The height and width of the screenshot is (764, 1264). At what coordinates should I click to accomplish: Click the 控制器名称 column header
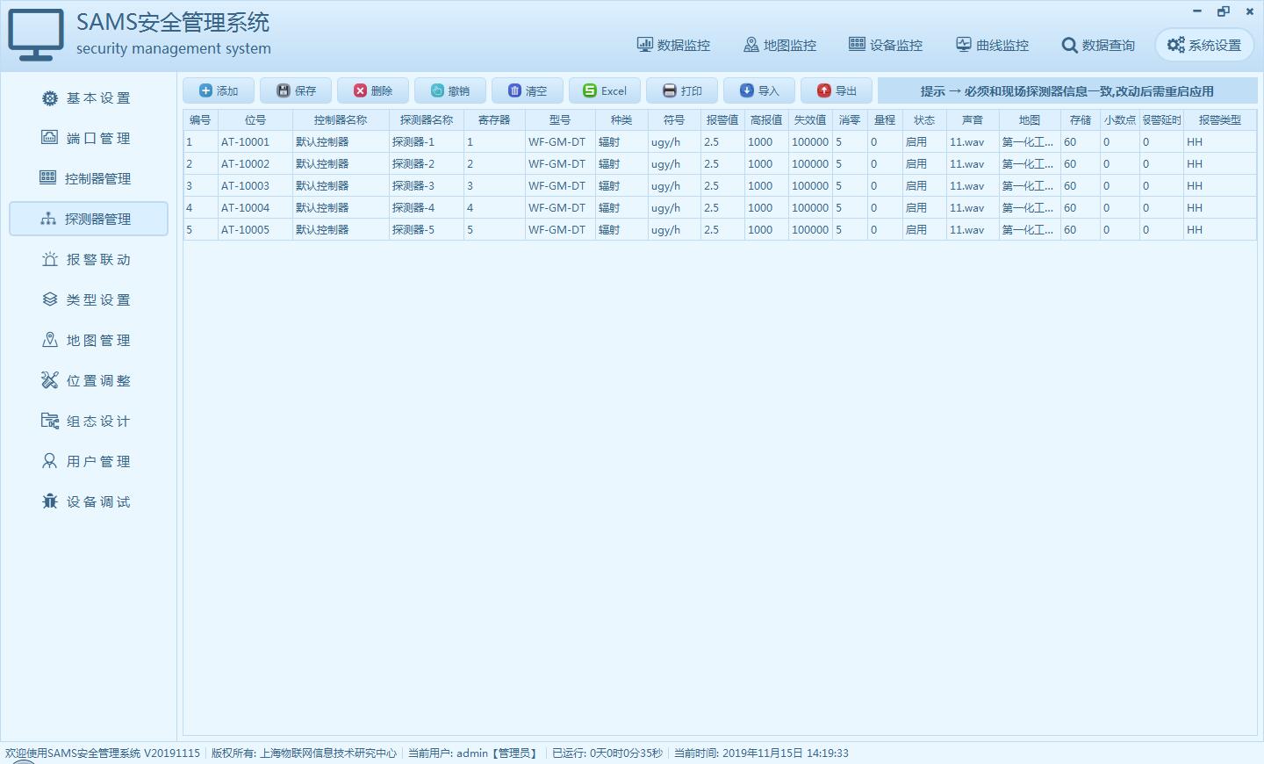tap(341, 119)
